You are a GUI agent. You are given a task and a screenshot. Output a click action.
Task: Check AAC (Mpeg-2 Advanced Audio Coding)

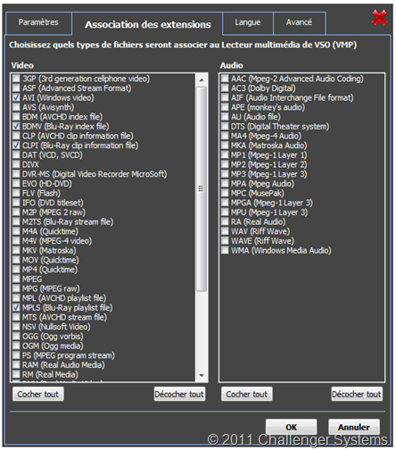click(225, 79)
